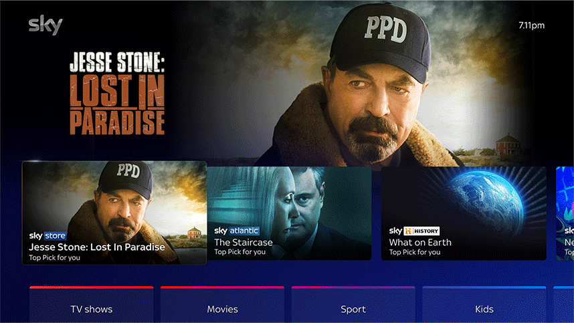Click the sky atlantic channel badge
The height and width of the screenshot is (323, 574).
point(236,231)
